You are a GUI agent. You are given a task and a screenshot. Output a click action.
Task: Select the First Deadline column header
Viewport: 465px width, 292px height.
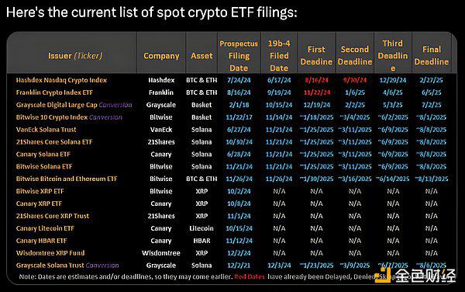point(316,56)
